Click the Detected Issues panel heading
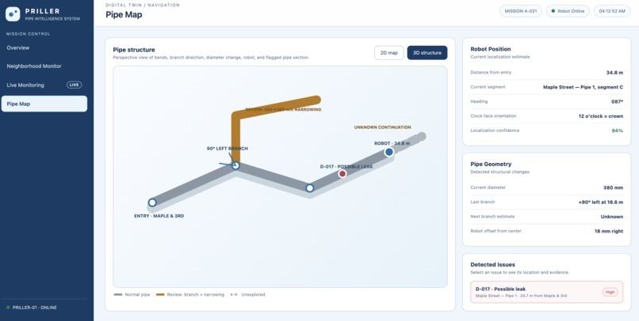The width and height of the screenshot is (639, 321). point(492,265)
